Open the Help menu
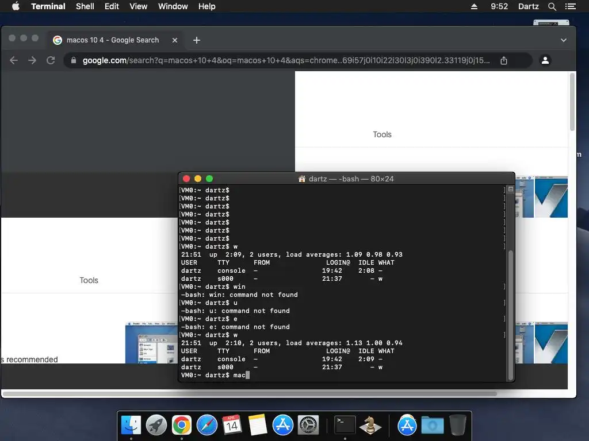 click(207, 6)
